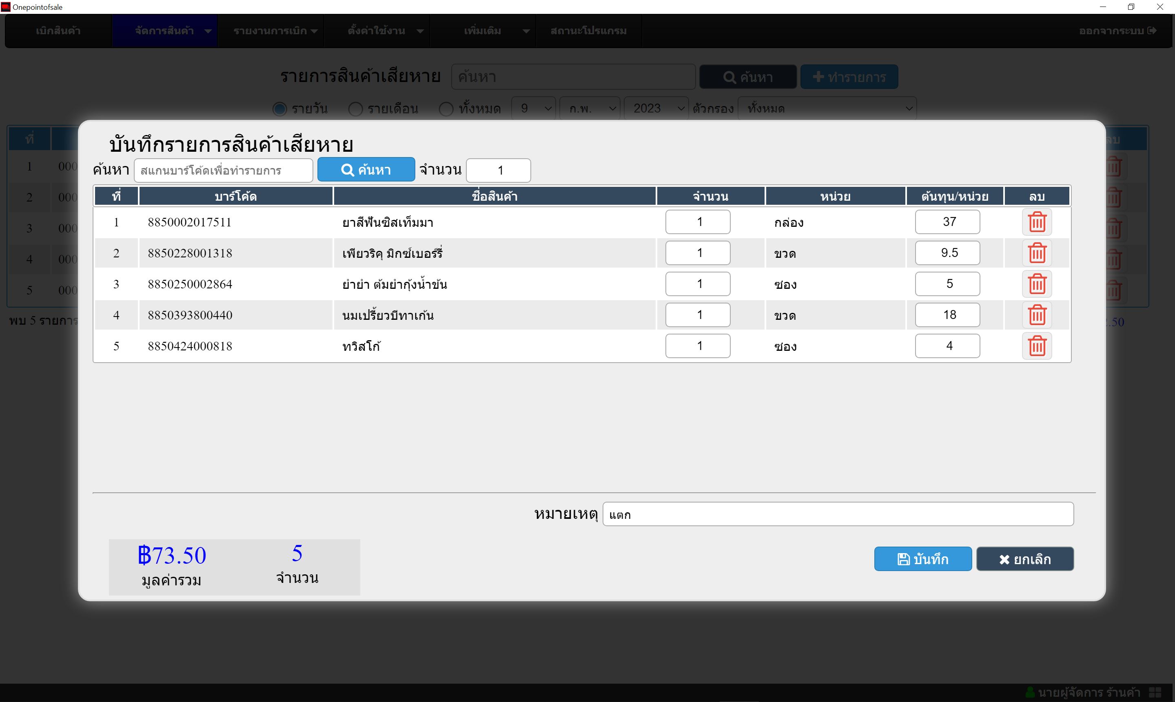Open the year dropdown showing 2023
The height and width of the screenshot is (702, 1175).
(x=656, y=109)
